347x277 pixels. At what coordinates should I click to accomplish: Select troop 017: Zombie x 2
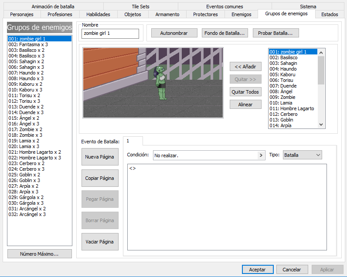pyautogui.click(x=25, y=129)
